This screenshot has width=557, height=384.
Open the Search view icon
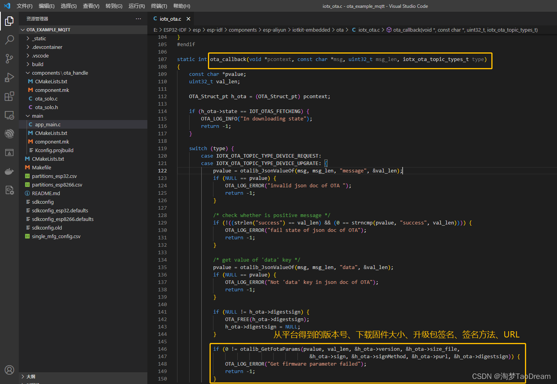tap(9, 39)
